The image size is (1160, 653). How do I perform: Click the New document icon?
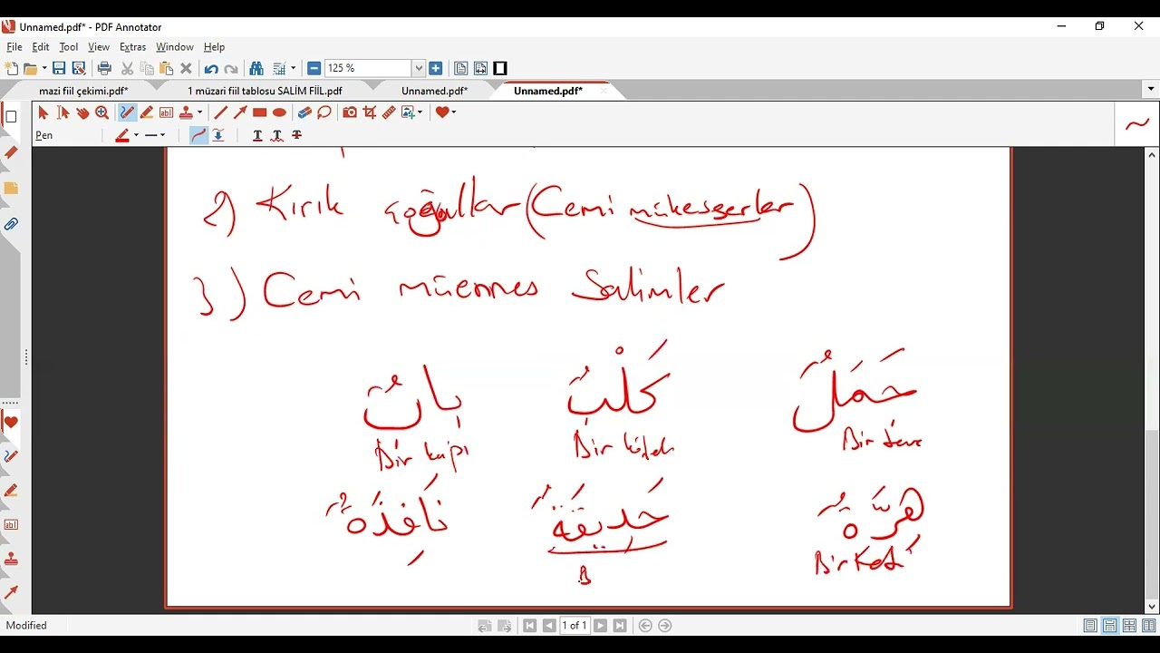(x=12, y=68)
